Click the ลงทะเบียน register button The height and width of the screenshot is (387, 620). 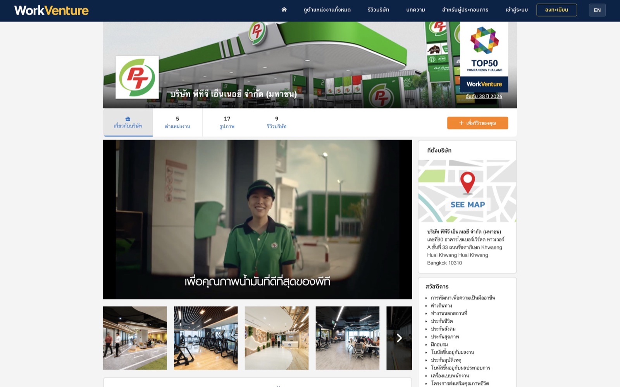[x=556, y=10]
